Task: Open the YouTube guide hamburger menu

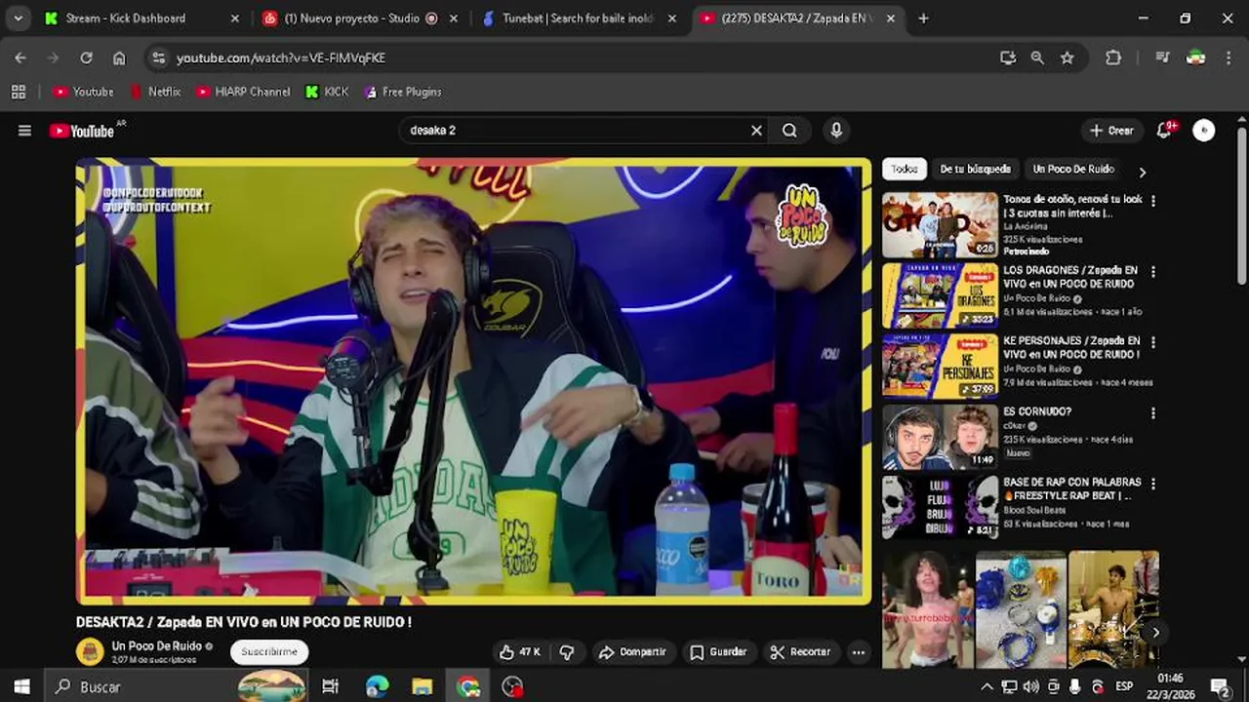Action: click(x=24, y=131)
